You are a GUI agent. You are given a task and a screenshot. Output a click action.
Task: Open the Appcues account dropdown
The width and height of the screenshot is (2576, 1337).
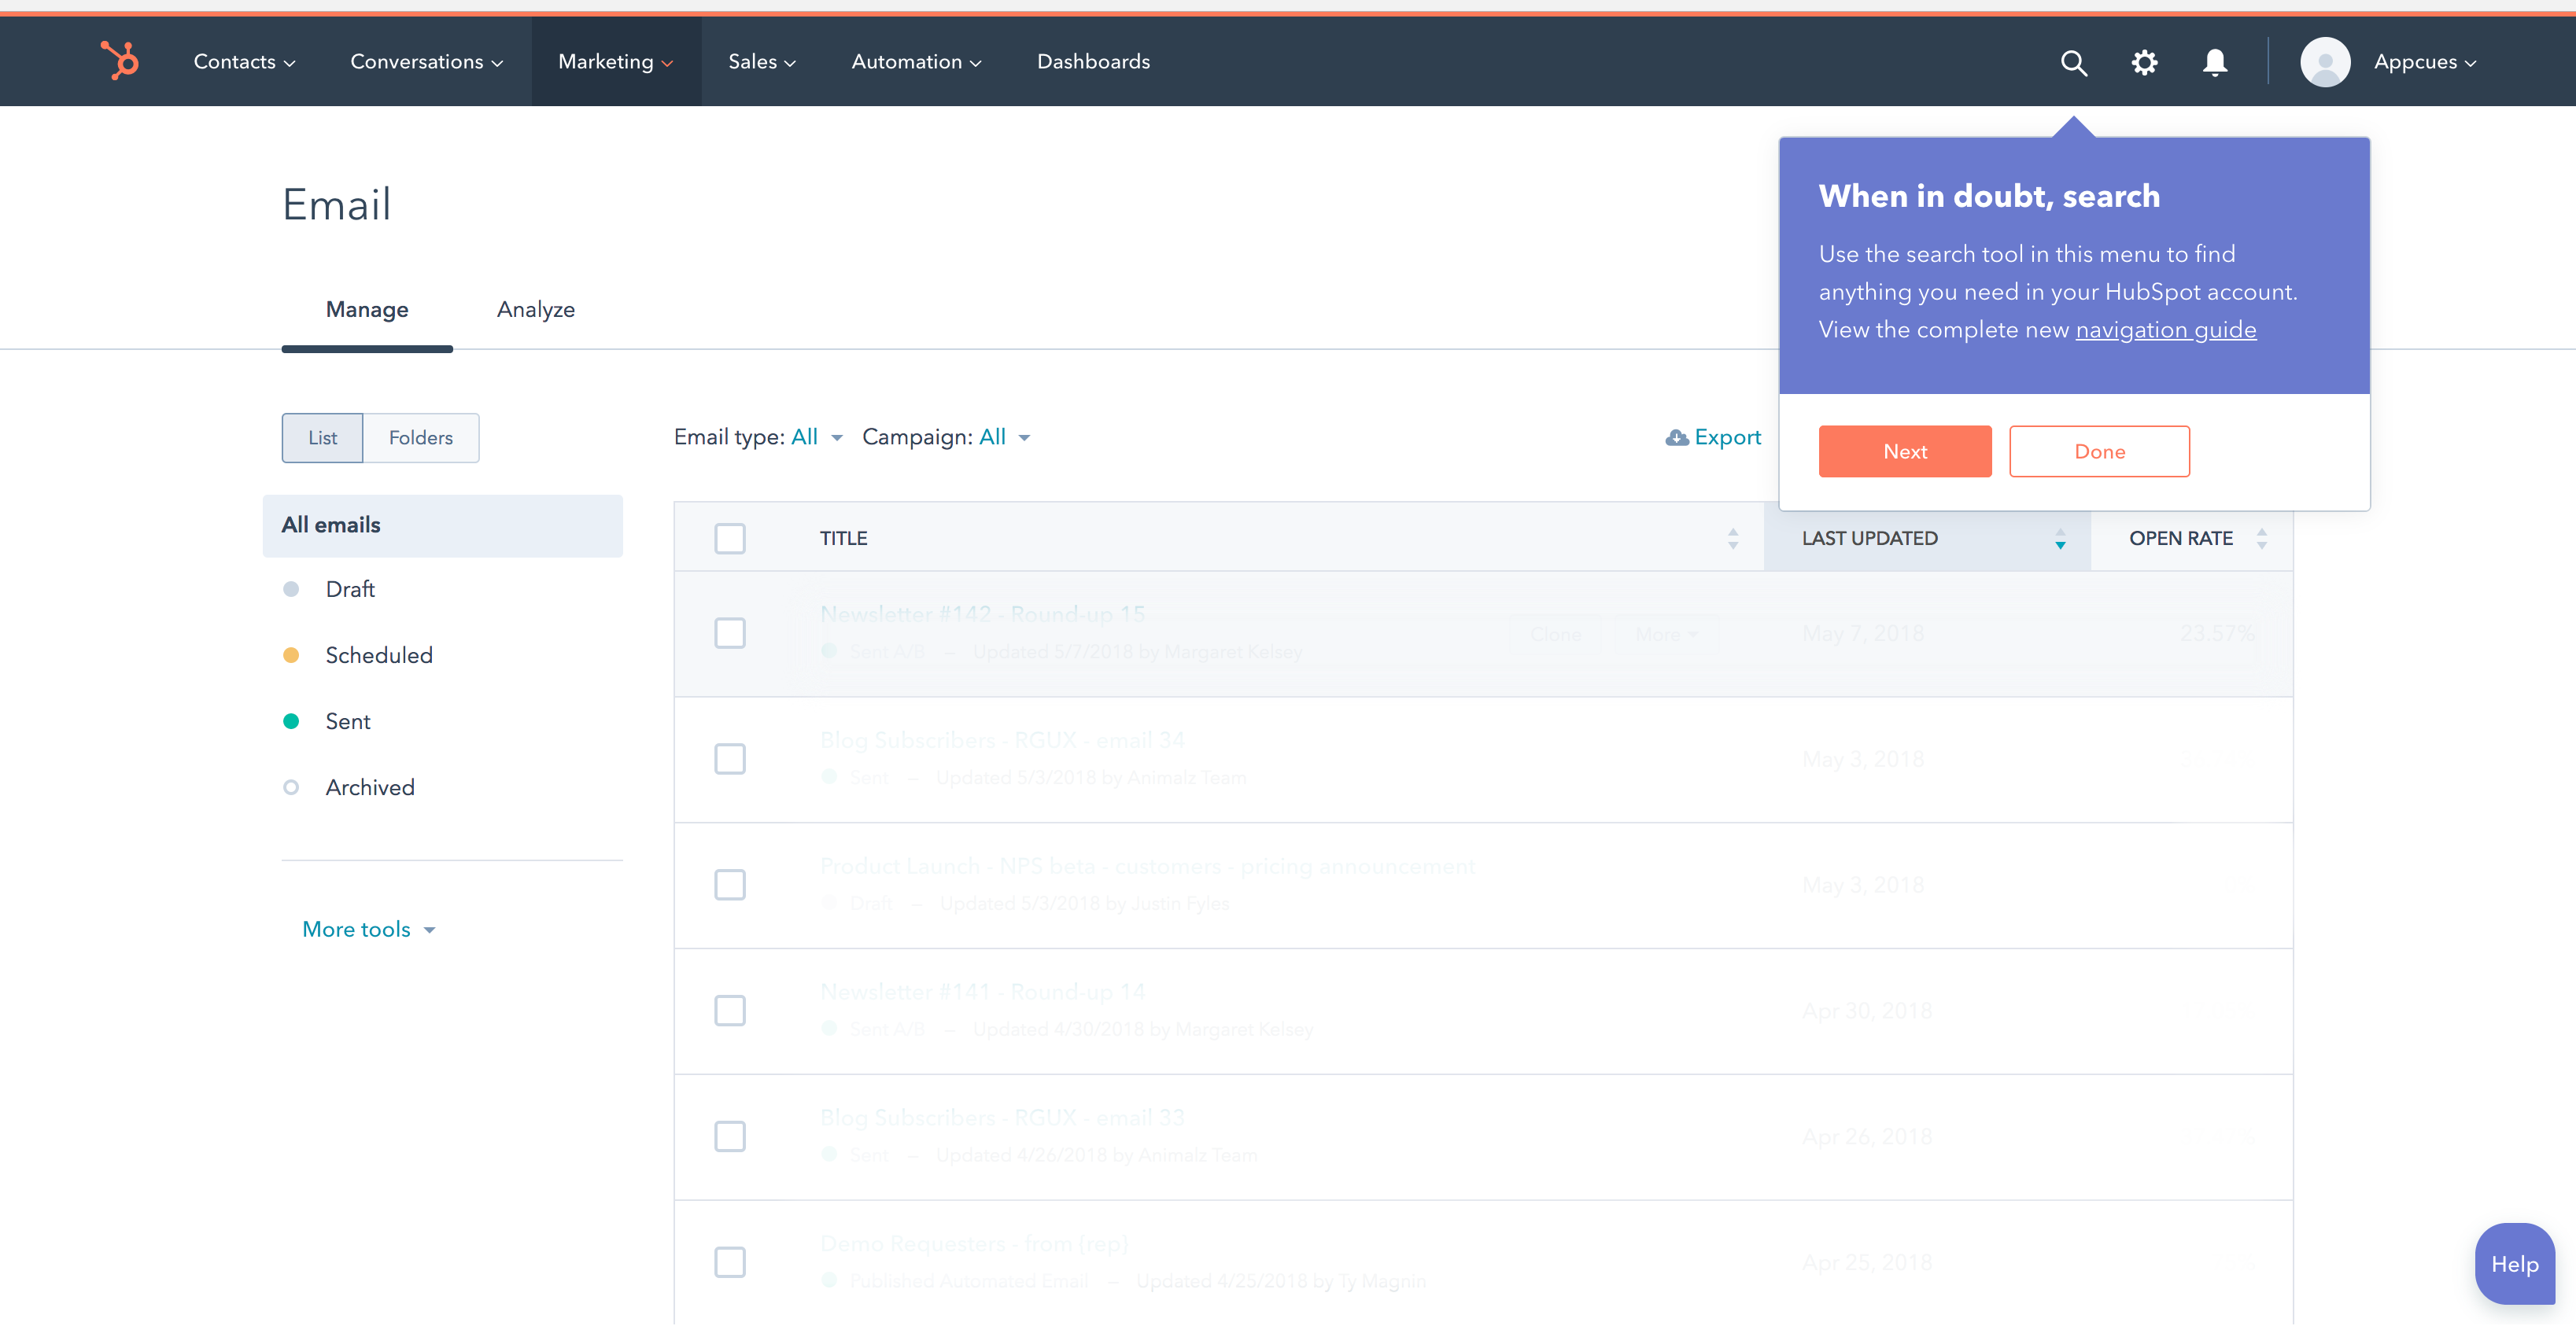(2424, 62)
